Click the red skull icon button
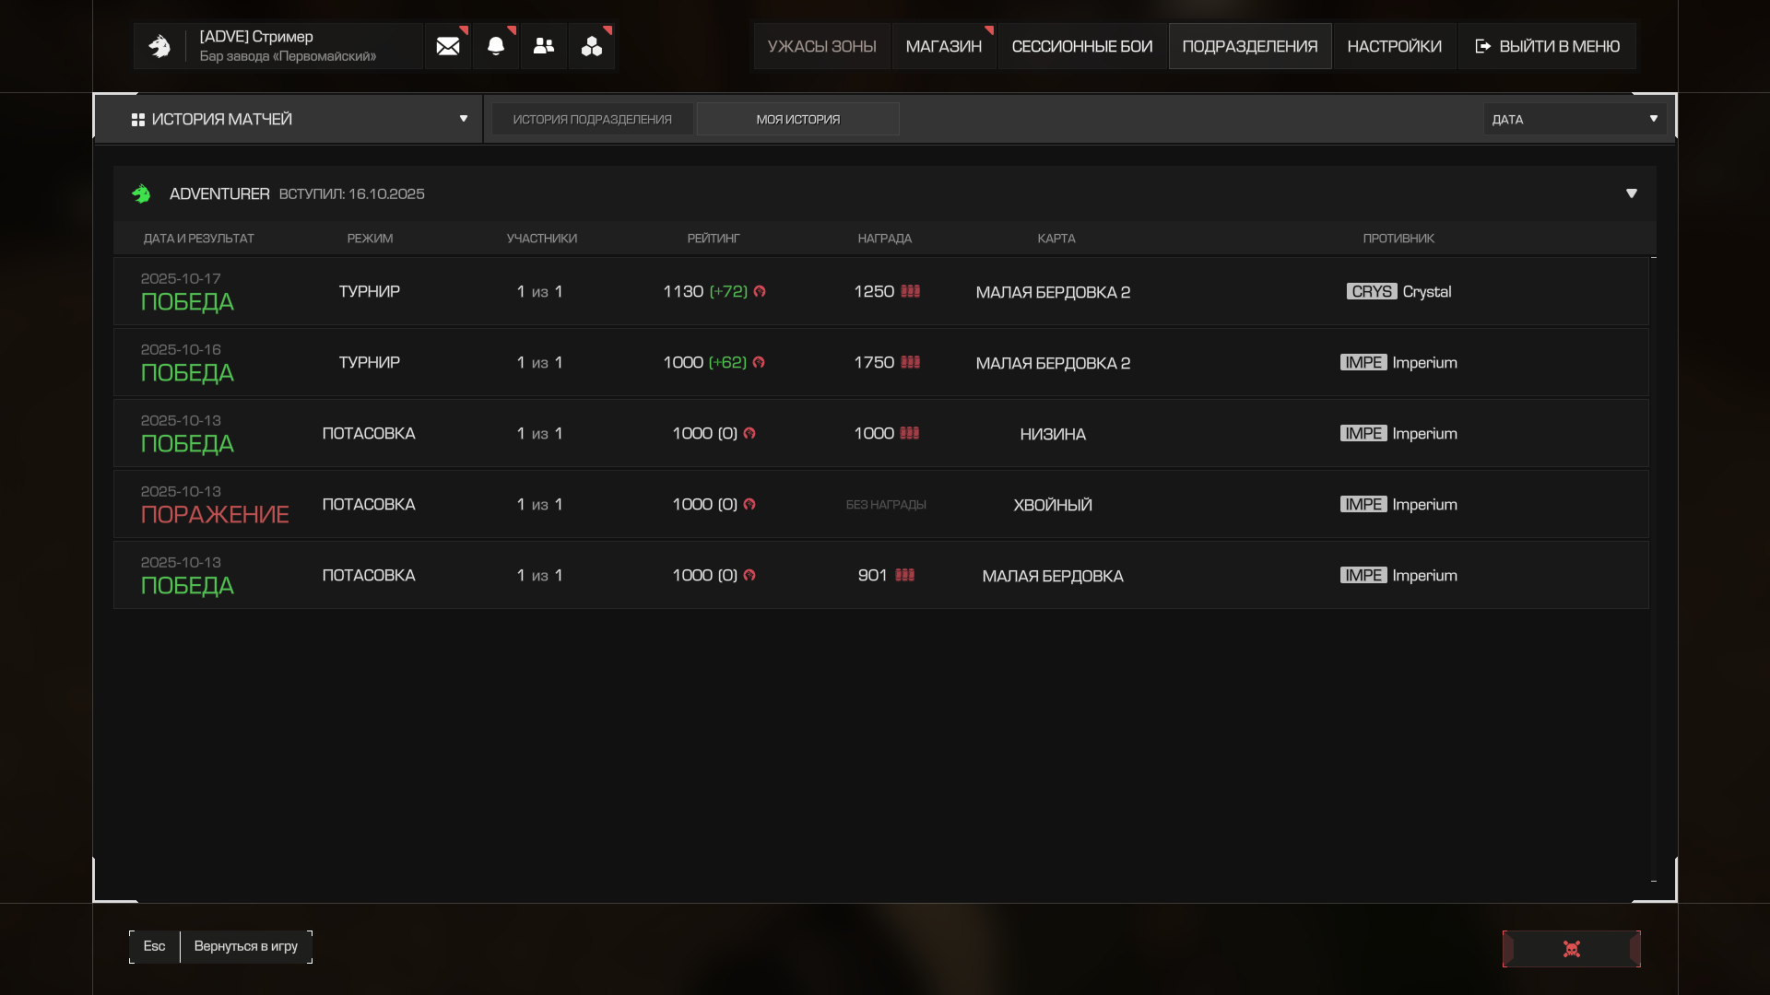This screenshot has width=1770, height=995. (x=1572, y=949)
